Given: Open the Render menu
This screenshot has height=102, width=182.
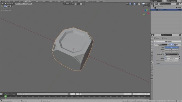Looking at the screenshot, I should pyautogui.click(x=12, y=1).
